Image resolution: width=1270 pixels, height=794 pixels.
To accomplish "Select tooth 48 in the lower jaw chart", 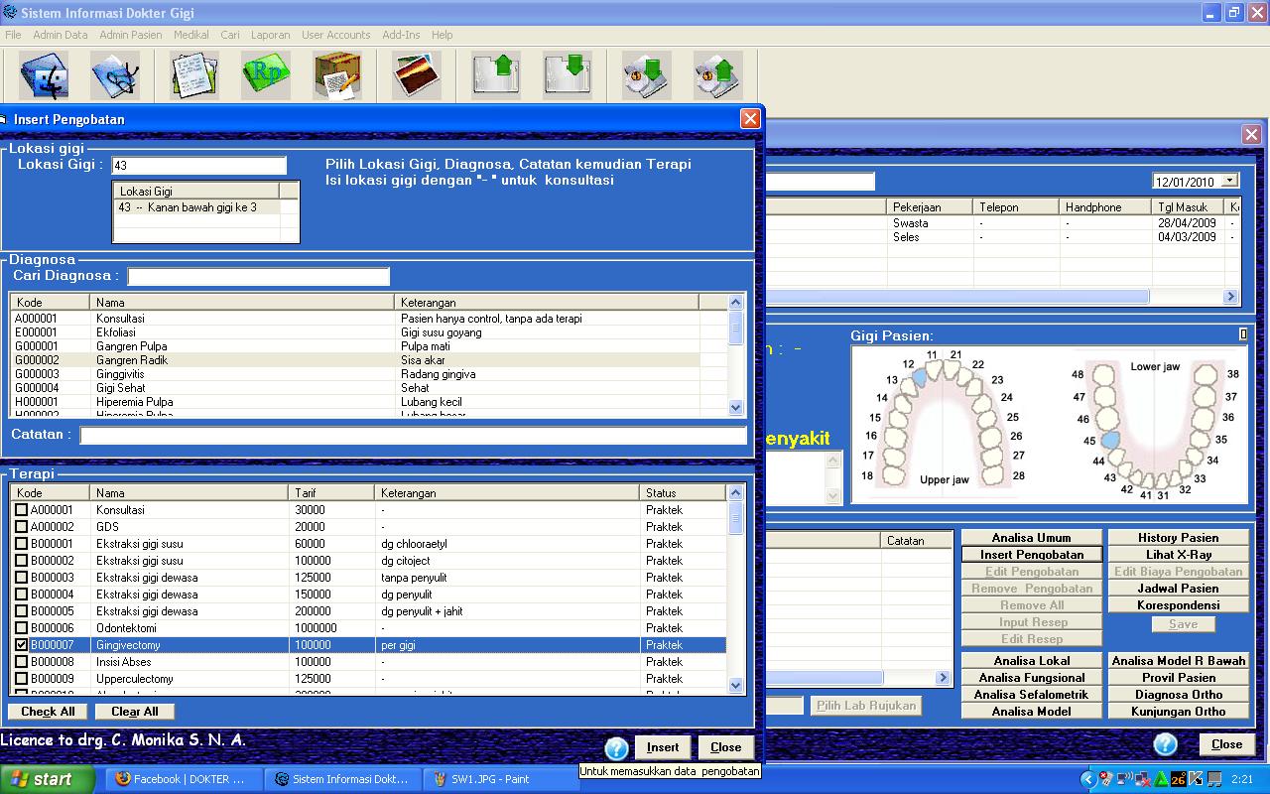I will 1101,375.
